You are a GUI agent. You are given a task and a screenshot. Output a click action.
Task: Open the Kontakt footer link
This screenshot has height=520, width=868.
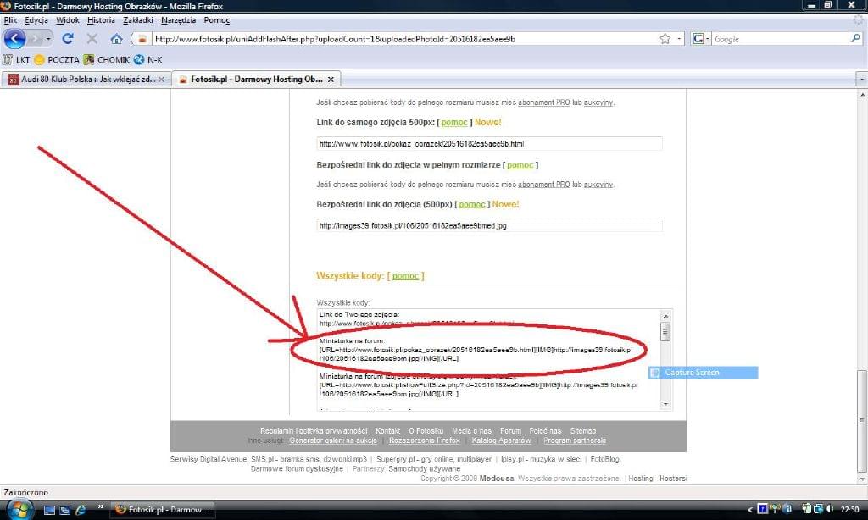coord(387,430)
